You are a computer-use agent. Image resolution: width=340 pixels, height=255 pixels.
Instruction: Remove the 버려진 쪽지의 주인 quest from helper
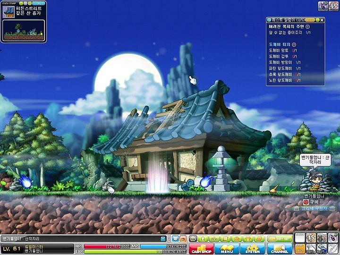tap(307, 26)
